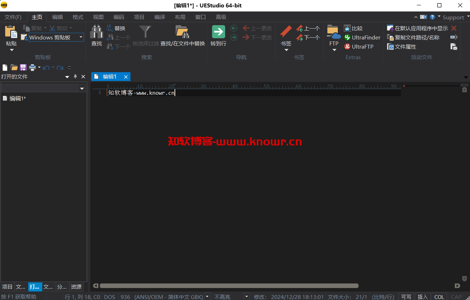Viewport: 470px width, 300px height.
Task: Click the Copy (复制) icon
Action: pyautogui.click(x=26, y=28)
